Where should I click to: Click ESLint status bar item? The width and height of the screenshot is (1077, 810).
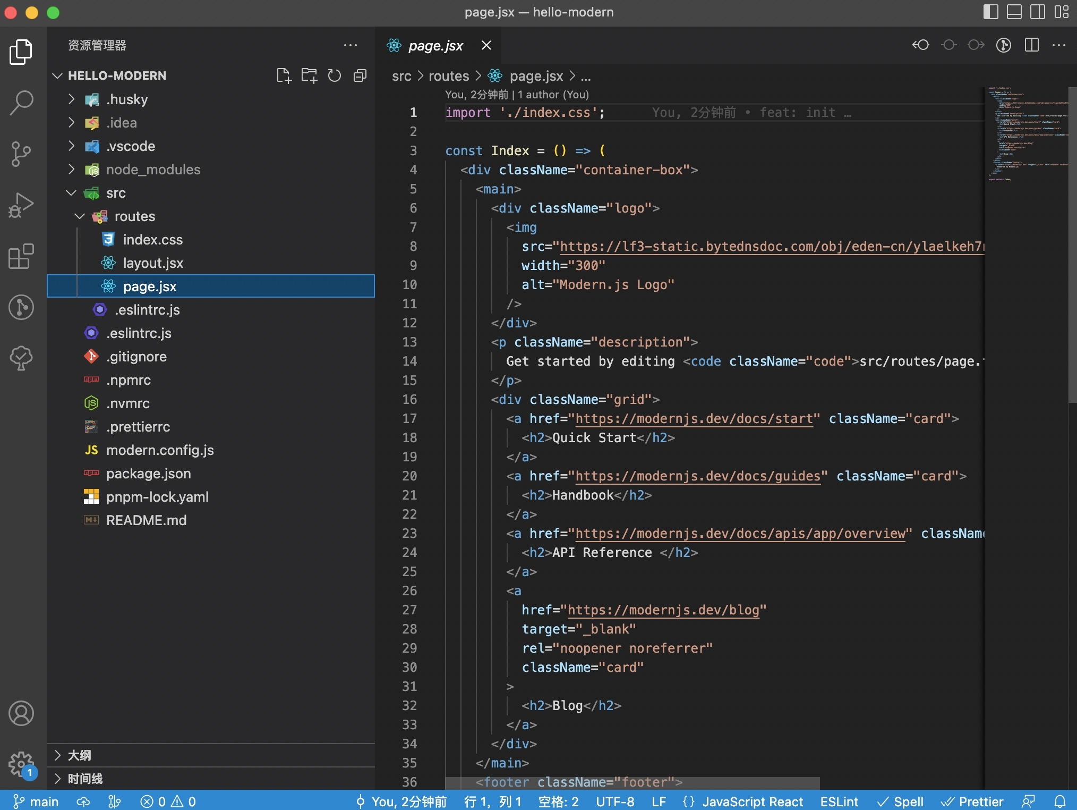coord(839,801)
